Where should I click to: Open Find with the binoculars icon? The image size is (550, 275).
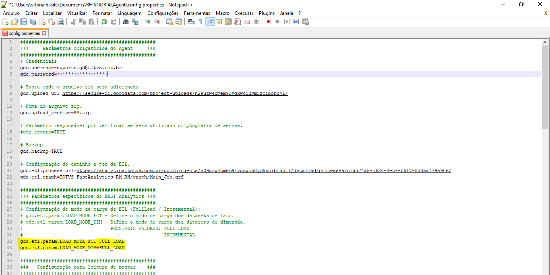(x=126, y=22)
